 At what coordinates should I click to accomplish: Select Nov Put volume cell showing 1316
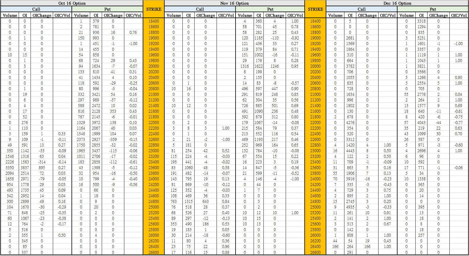(245, 66)
